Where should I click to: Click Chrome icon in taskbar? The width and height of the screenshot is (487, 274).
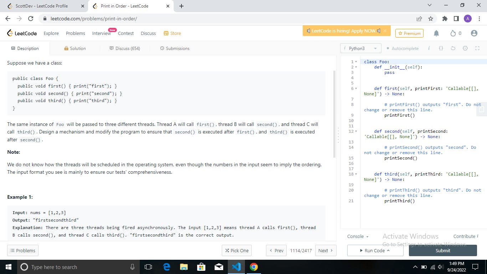254,267
